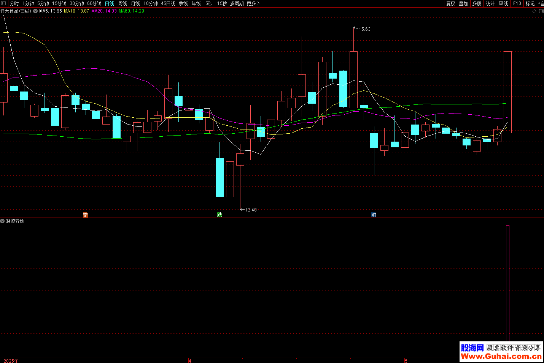Click the 跌 event marker icon

pos(220,215)
